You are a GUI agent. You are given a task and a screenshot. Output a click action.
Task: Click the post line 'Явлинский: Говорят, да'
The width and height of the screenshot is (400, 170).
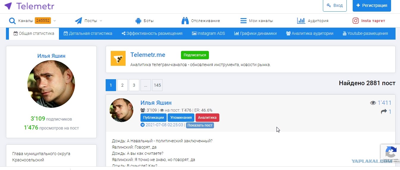click(134, 147)
